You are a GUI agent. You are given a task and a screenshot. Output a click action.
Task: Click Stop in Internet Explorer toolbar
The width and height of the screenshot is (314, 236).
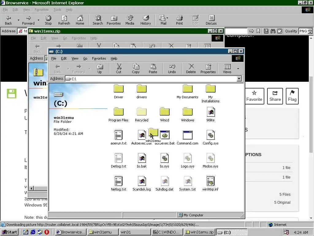pyautogui.click(x=48, y=20)
